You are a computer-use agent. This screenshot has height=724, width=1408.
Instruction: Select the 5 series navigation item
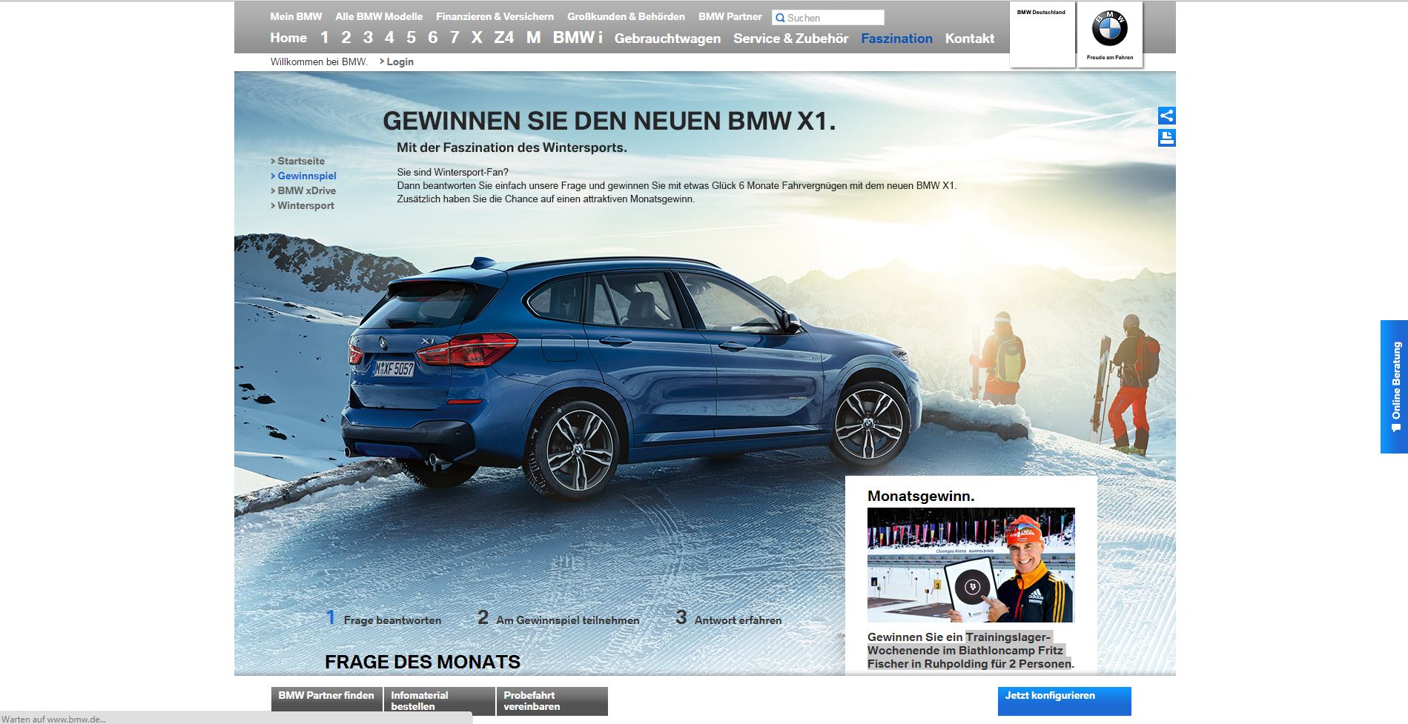[411, 38]
